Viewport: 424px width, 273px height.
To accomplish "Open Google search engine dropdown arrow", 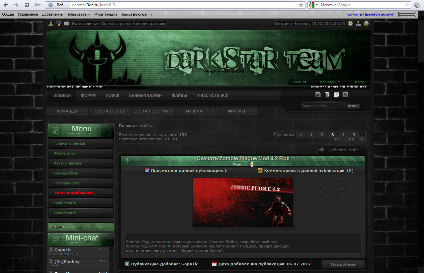I will point(317,5).
